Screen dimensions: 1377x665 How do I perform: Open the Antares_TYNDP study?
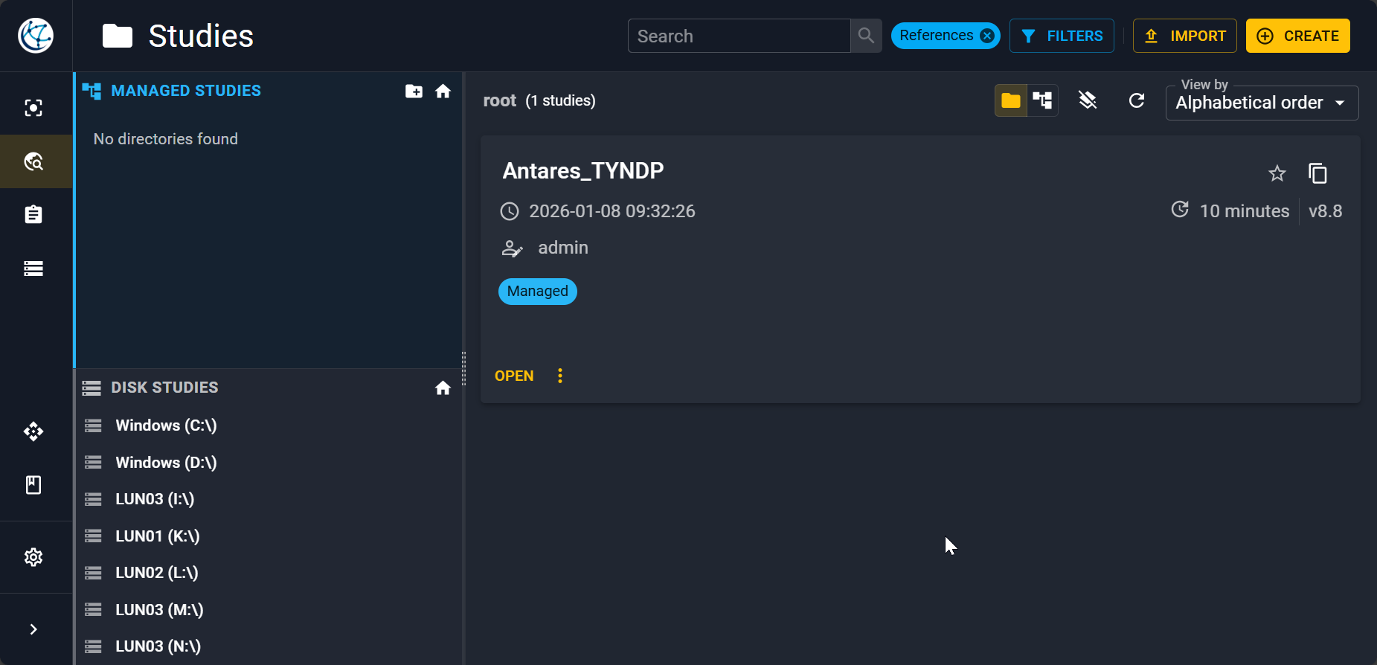click(514, 376)
